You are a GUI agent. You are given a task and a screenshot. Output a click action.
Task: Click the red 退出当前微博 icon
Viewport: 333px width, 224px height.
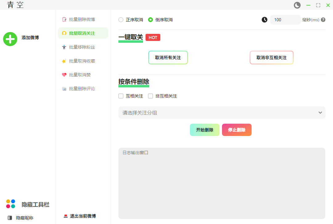65,216
